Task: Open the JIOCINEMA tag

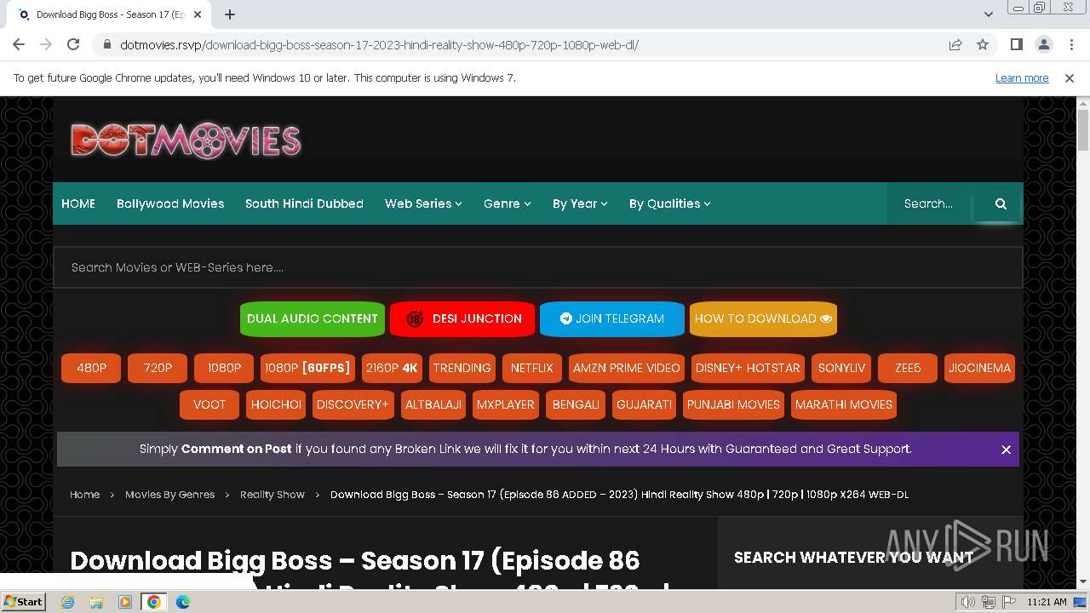Action: [979, 368]
